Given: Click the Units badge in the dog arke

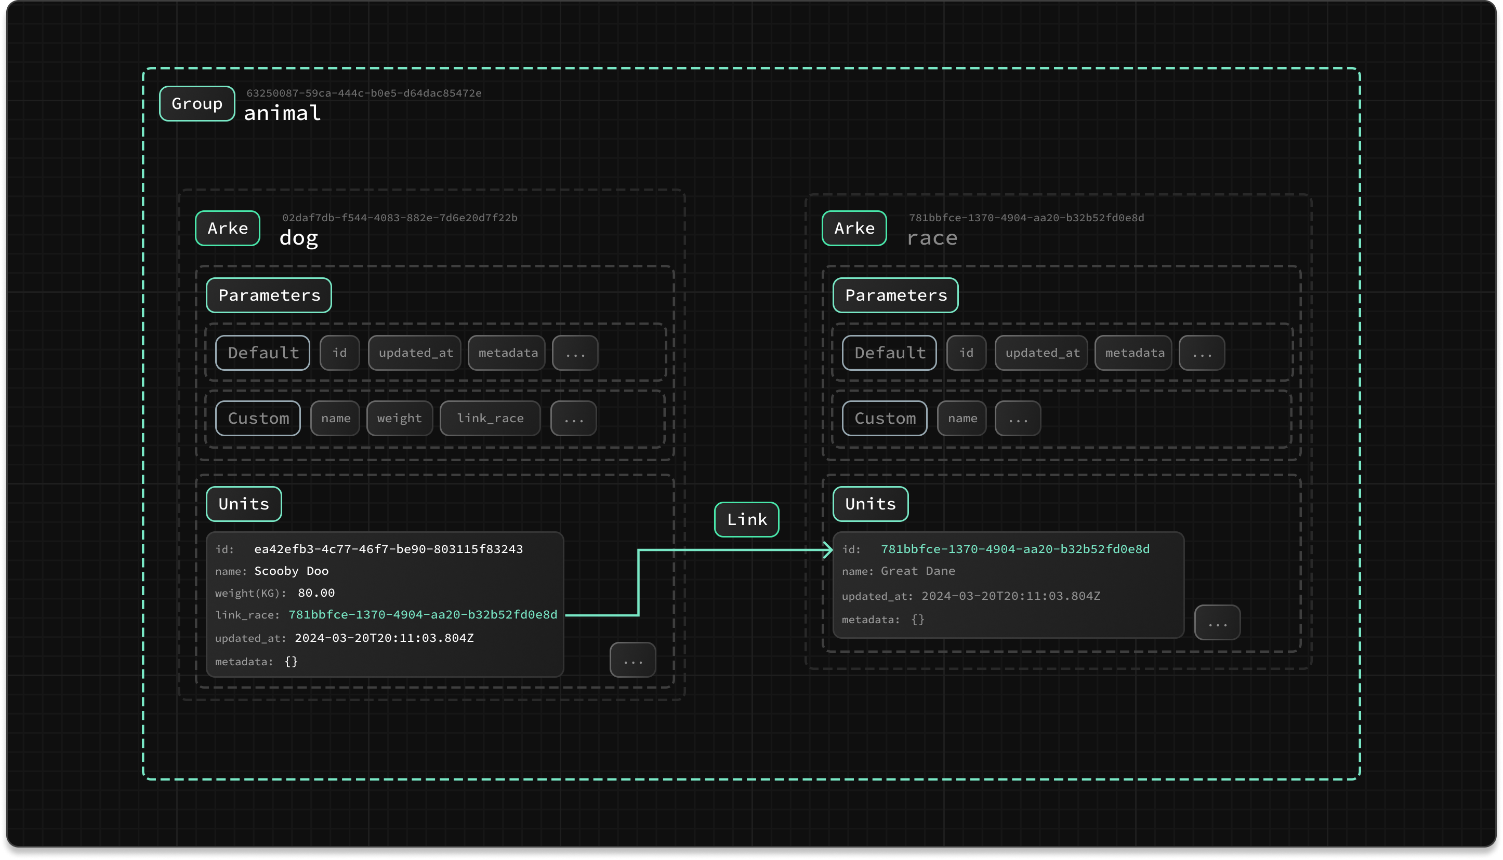Looking at the screenshot, I should pyautogui.click(x=244, y=504).
